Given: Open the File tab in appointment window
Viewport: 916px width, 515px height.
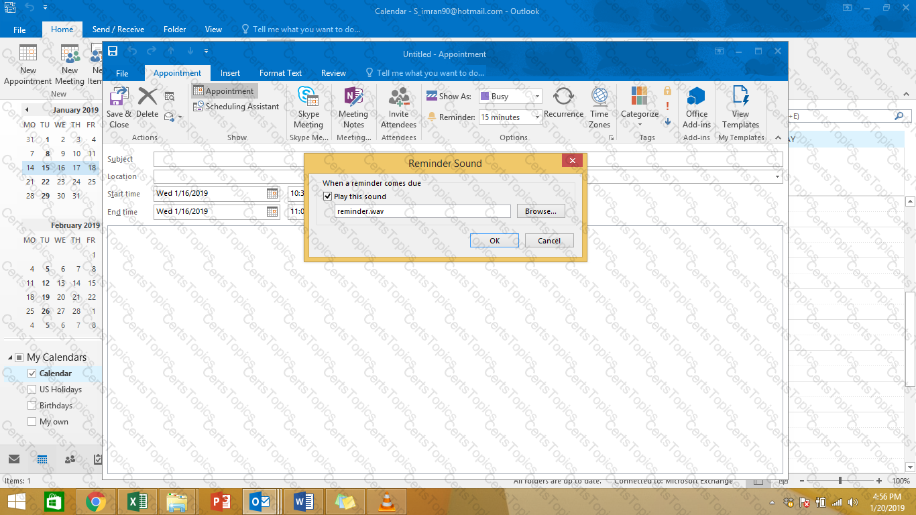Looking at the screenshot, I should tap(122, 73).
